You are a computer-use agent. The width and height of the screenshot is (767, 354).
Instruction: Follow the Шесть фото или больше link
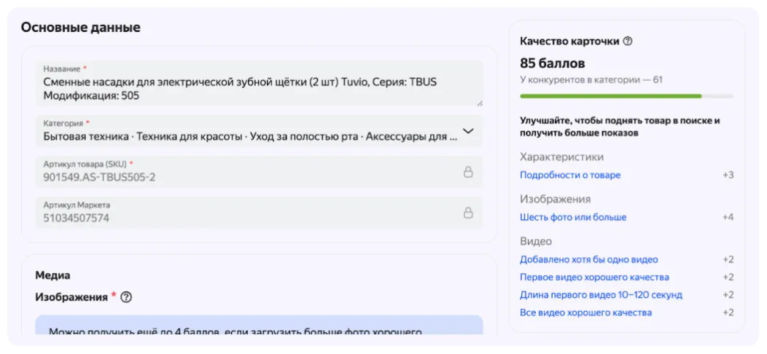pos(572,217)
